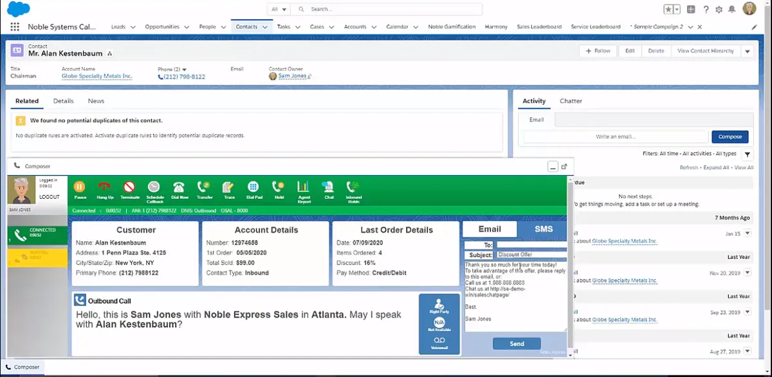Select the Email tab in Composer

pos(490,230)
